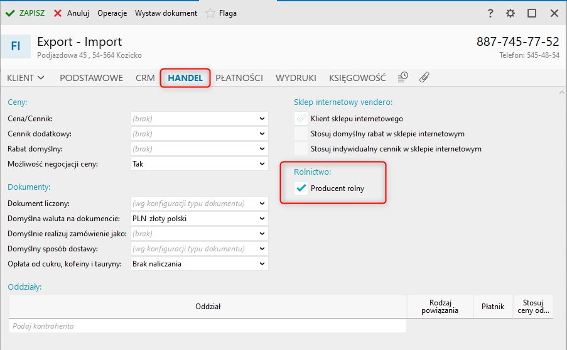Click the Wystaw dokument button

click(x=166, y=13)
